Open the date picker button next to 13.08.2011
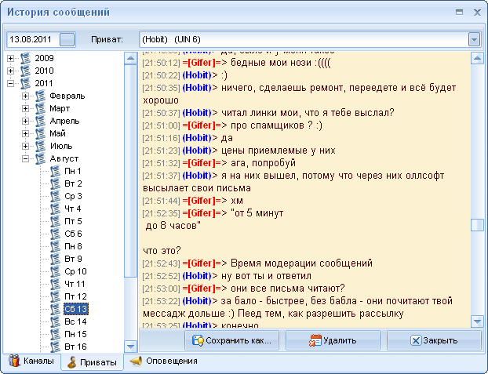Viewport: 488px width, 374px height. [x=67, y=39]
